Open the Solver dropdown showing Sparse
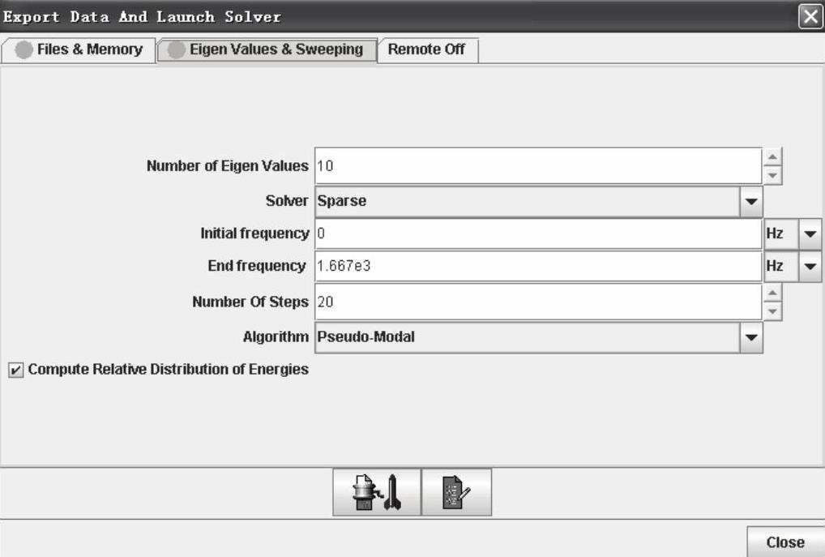Image resolution: width=825 pixels, height=557 pixels. pos(750,201)
